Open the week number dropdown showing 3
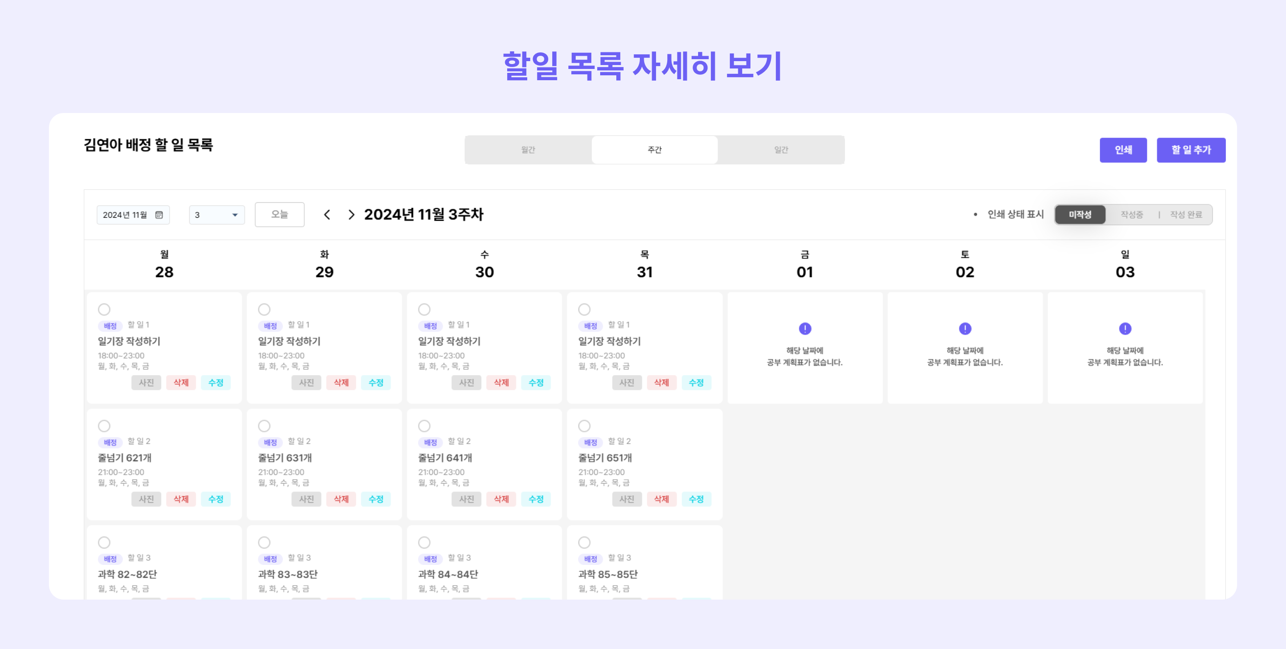Image resolution: width=1286 pixels, height=649 pixels. click(x=217, y=215)
